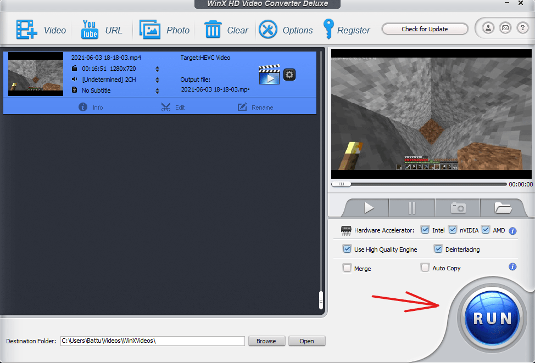Browse for a destination folder
The image size is (535, 363).
pyautogui.click(x=266, y=341)
